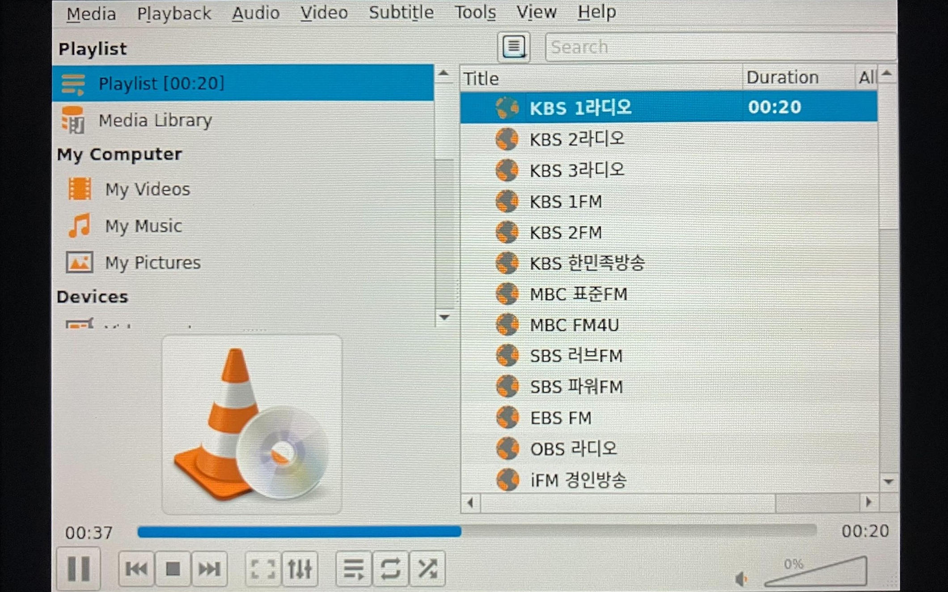Toggle the playlist view button
This screenshot has width=948, height=592.
354,569
